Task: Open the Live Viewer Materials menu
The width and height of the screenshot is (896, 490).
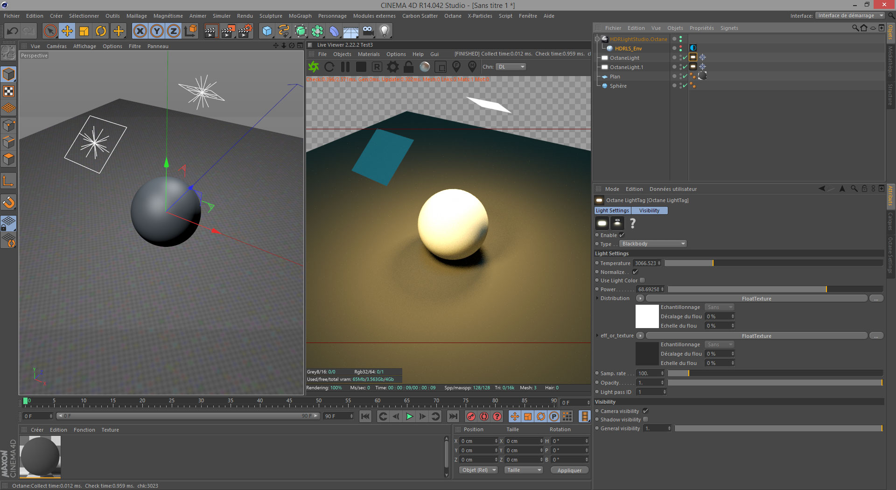Action: 369,54
